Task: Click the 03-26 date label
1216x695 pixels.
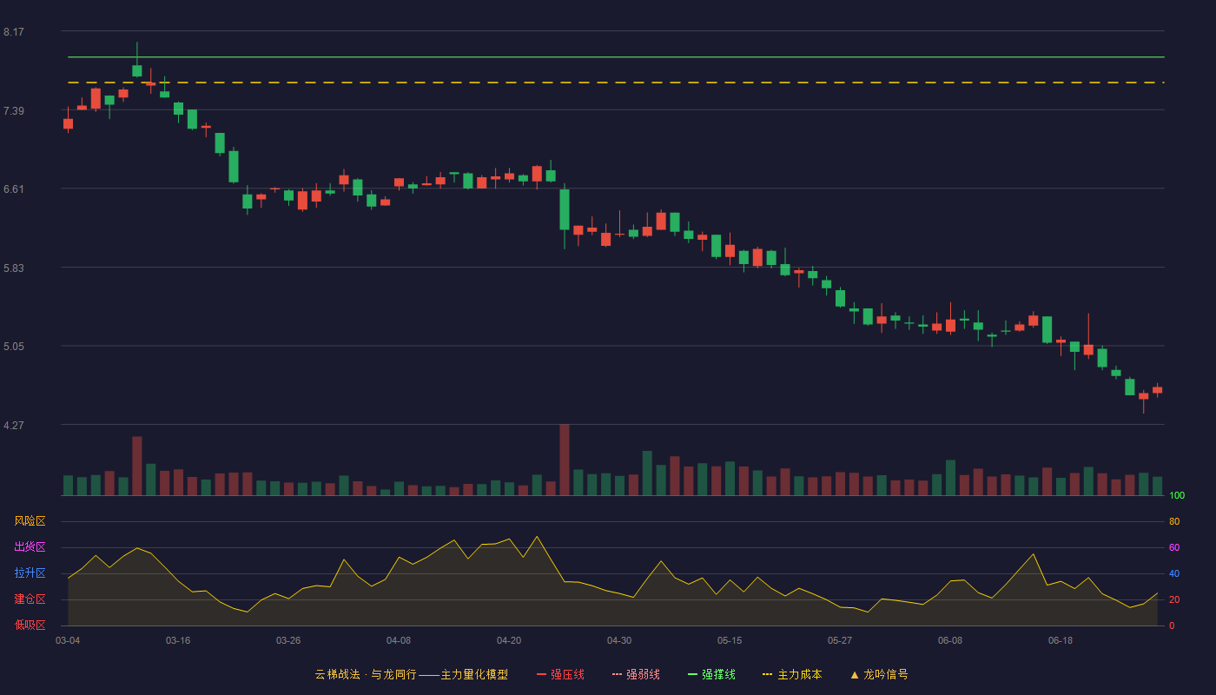Action: [288, 640]
